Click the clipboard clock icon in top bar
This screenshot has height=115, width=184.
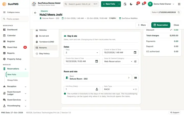point(125,4)
